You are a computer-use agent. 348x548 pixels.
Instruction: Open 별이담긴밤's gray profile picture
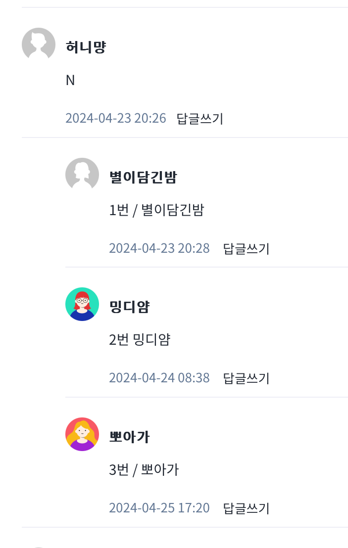82,175
